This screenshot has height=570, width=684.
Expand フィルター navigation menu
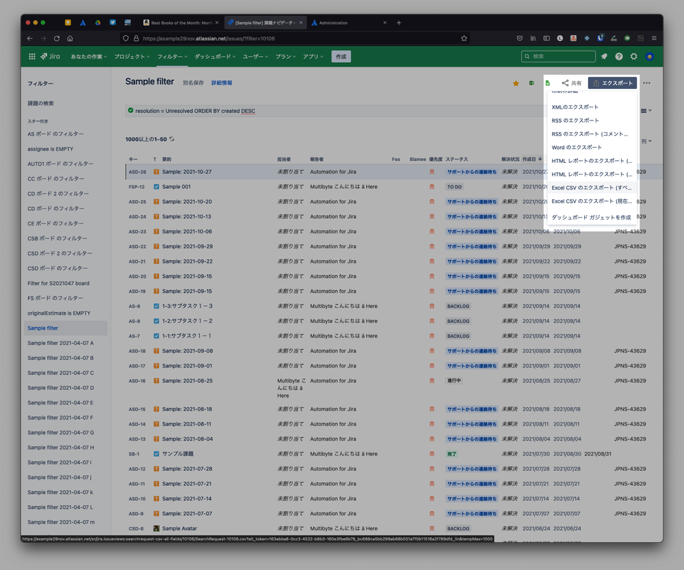click(173, 57)
